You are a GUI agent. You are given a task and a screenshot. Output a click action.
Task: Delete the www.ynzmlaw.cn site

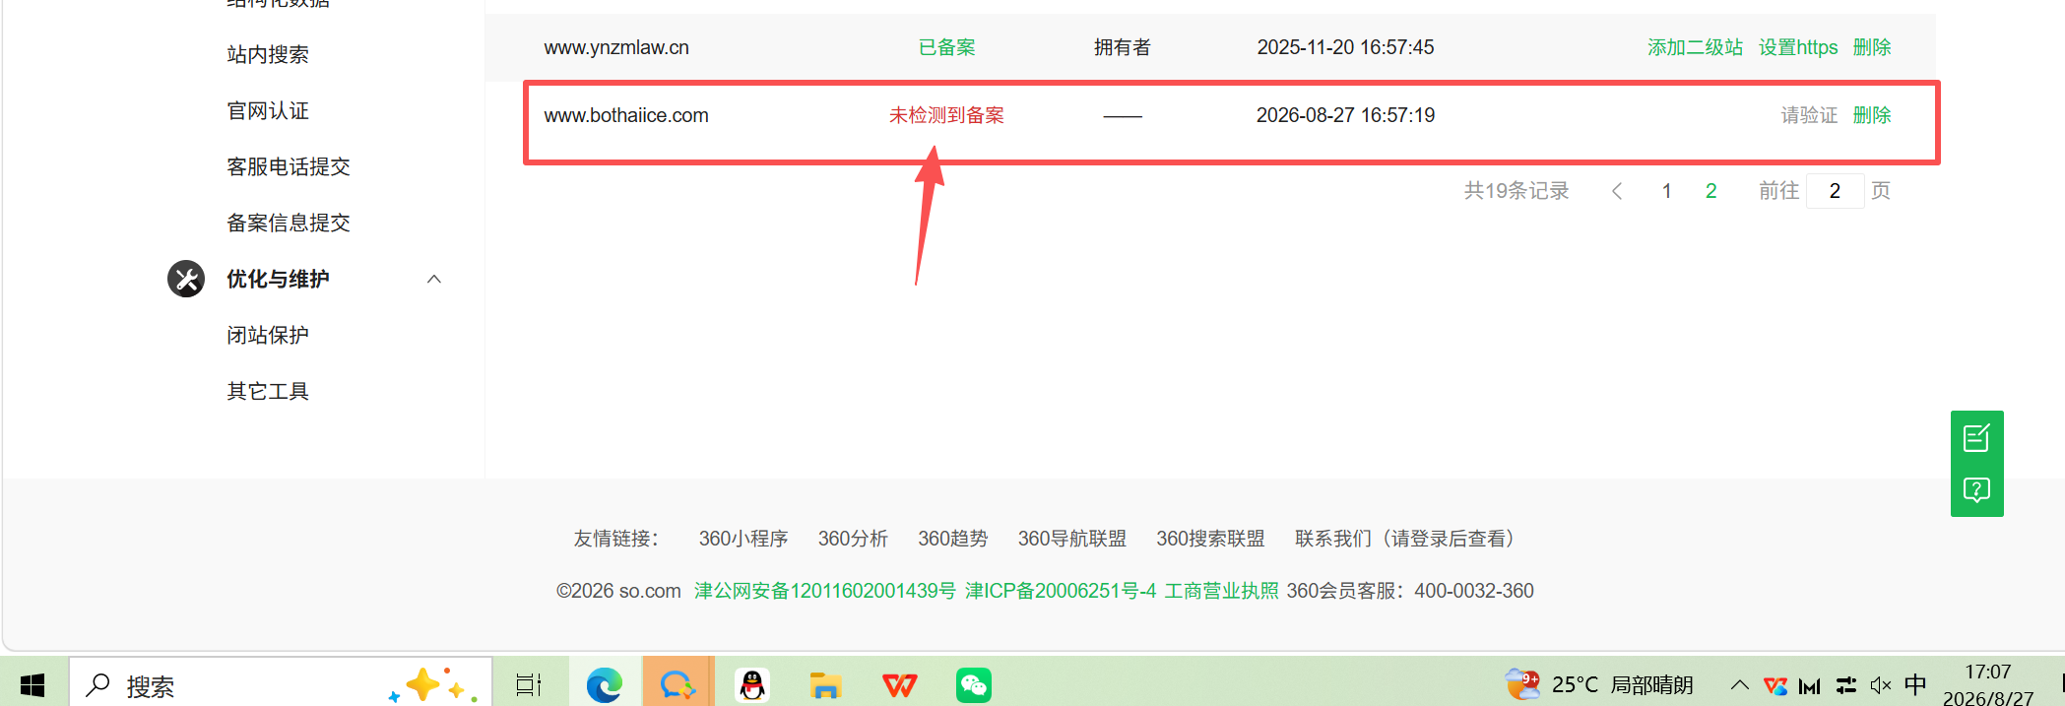(x=1872, y=47)
